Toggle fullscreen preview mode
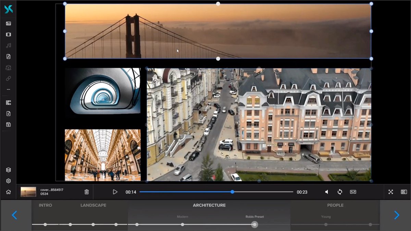Viewport: 411px width, 231px height. click(x=391, y=192)
